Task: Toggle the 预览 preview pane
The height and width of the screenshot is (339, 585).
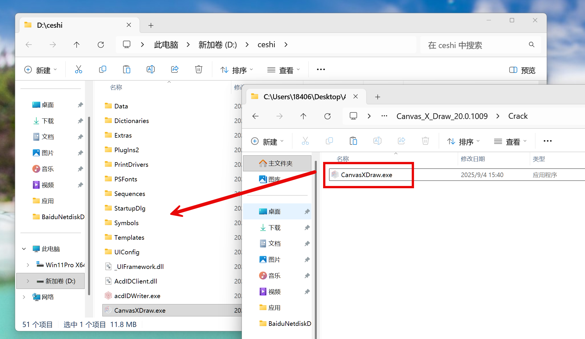Action: (522, 70)
